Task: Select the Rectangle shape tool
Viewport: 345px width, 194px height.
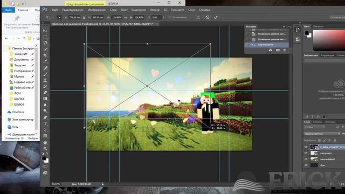Action: 45,136
